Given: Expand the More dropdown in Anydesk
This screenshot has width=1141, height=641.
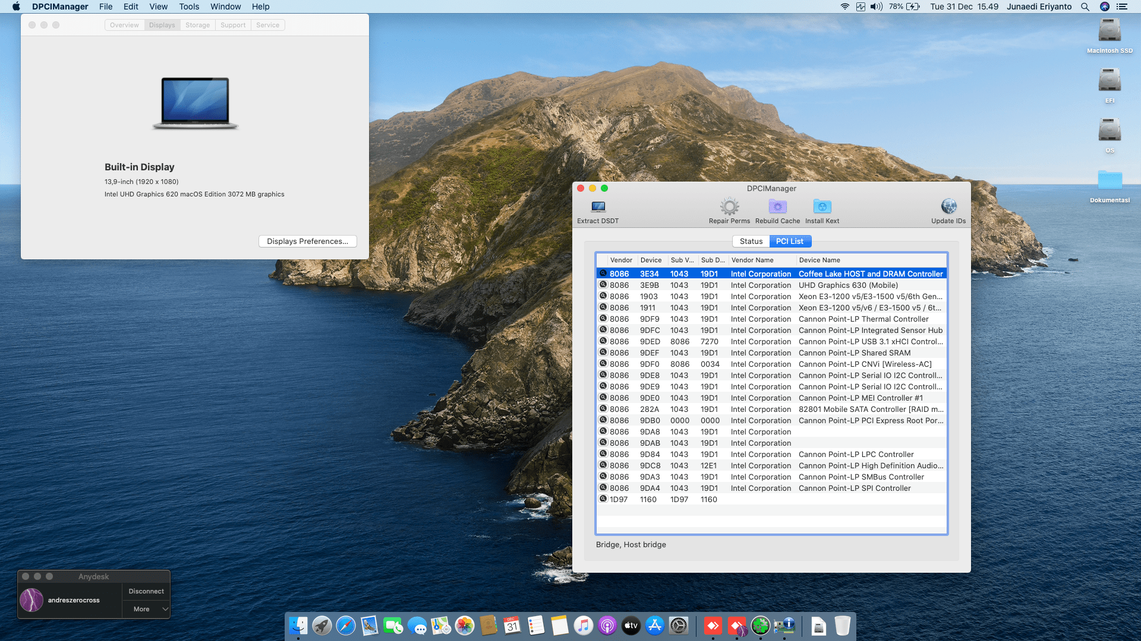Looking at the screenshot, I should pos(146,609).
